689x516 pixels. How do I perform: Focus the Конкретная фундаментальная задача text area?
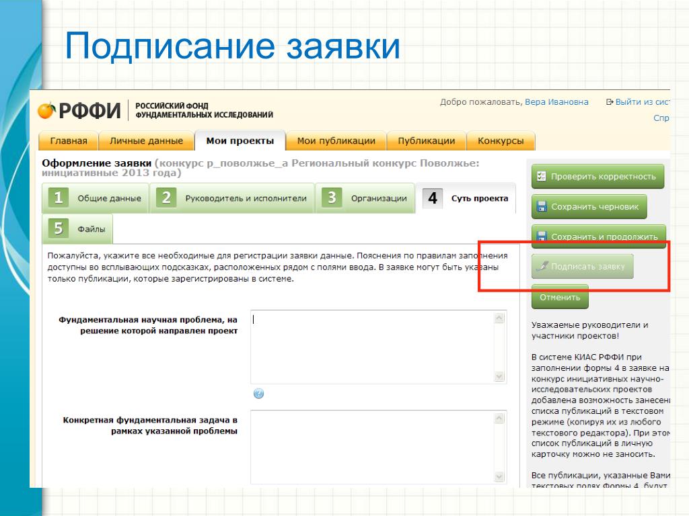pos(378,447)
